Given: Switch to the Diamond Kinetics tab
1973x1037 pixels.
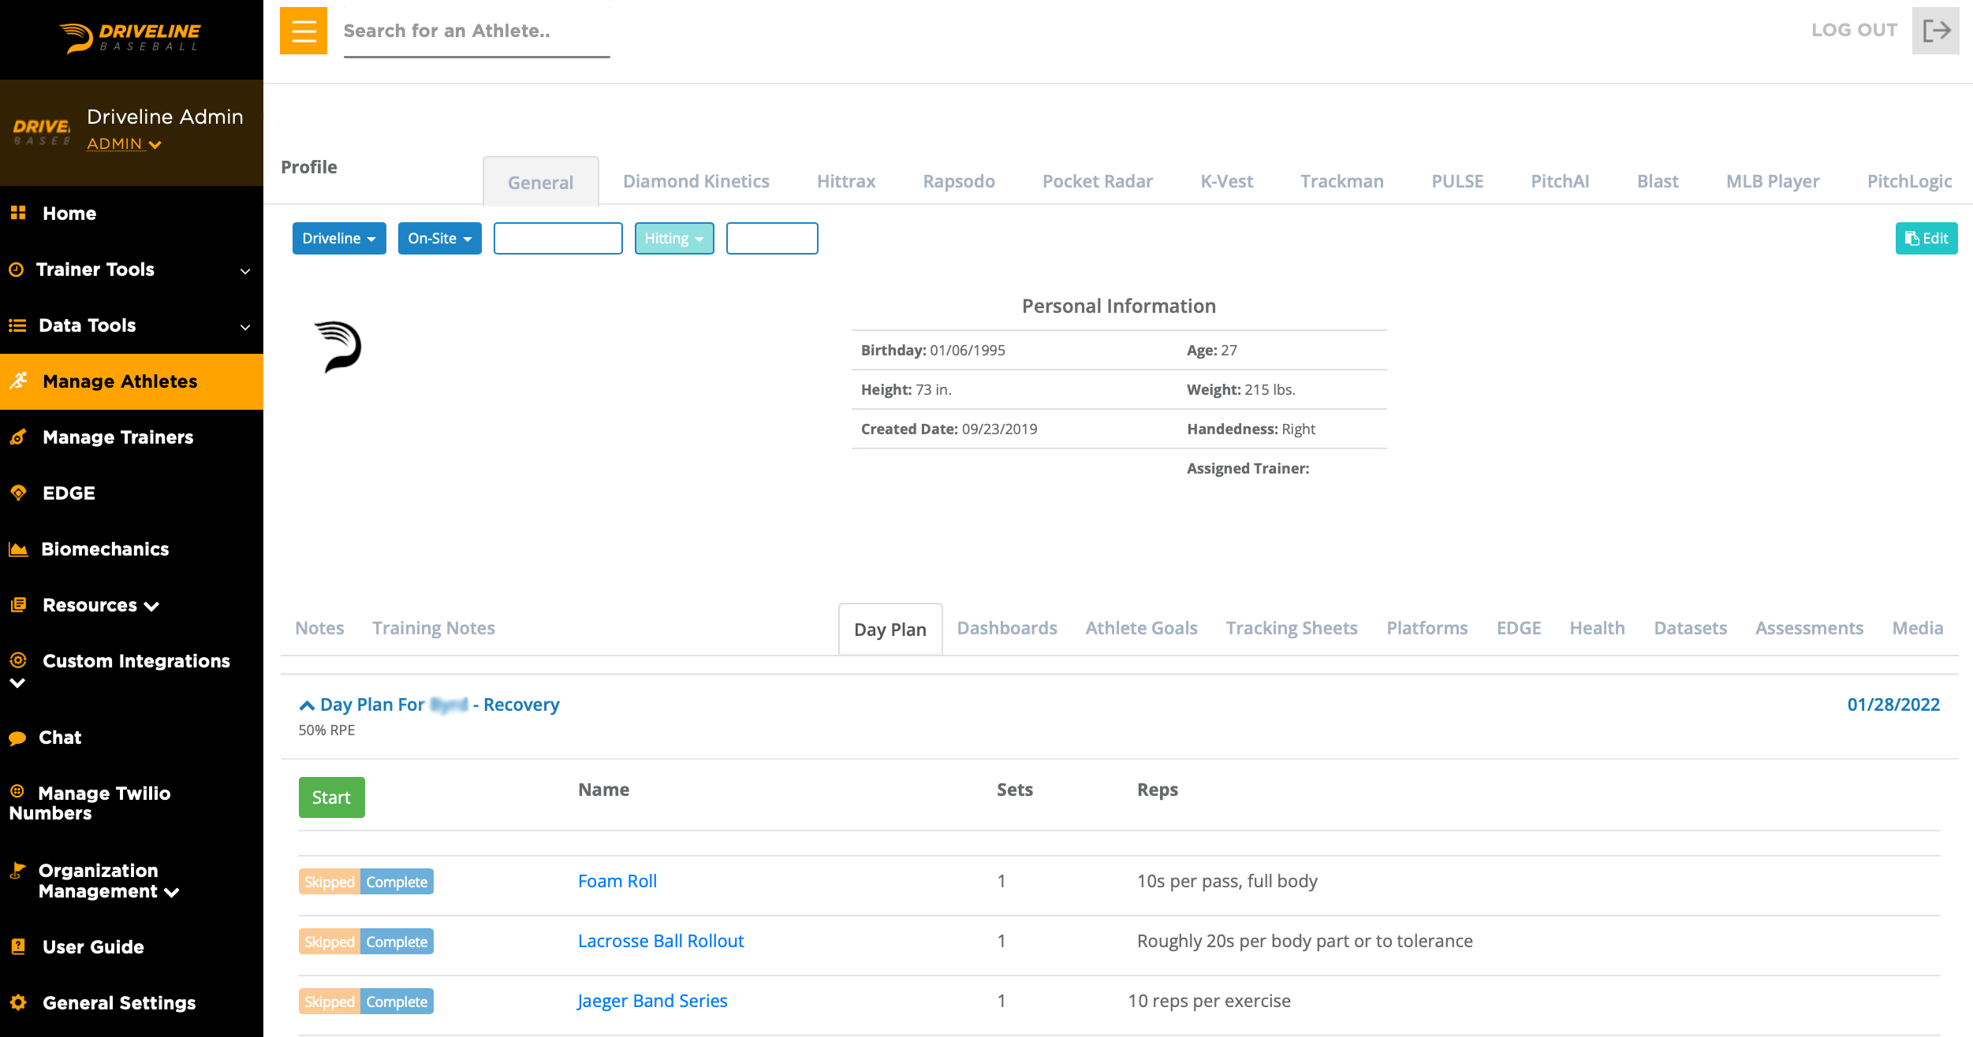Looking at the screenshot, I should click(x=696, y=181).
